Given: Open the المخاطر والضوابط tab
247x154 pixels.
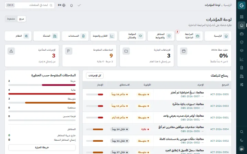Looking at the screenshot, I should point(161,36).
